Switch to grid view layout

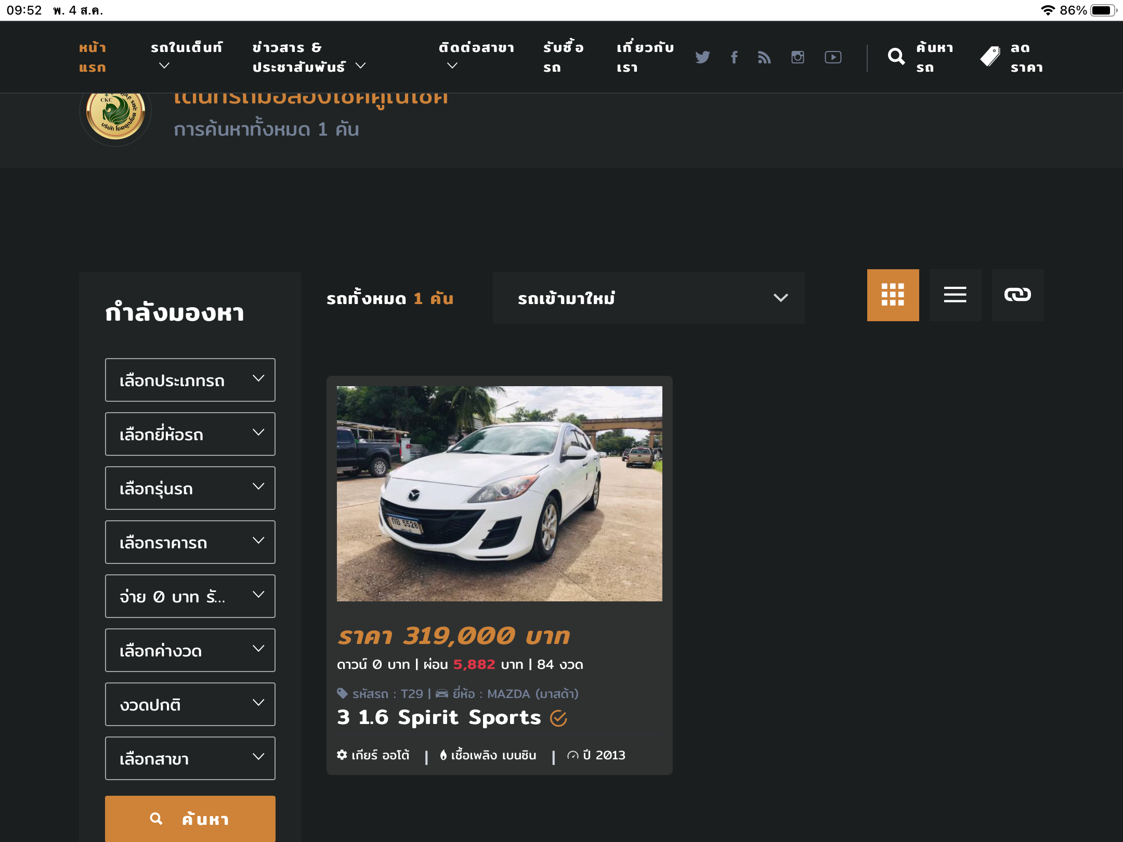pos(893,295)
